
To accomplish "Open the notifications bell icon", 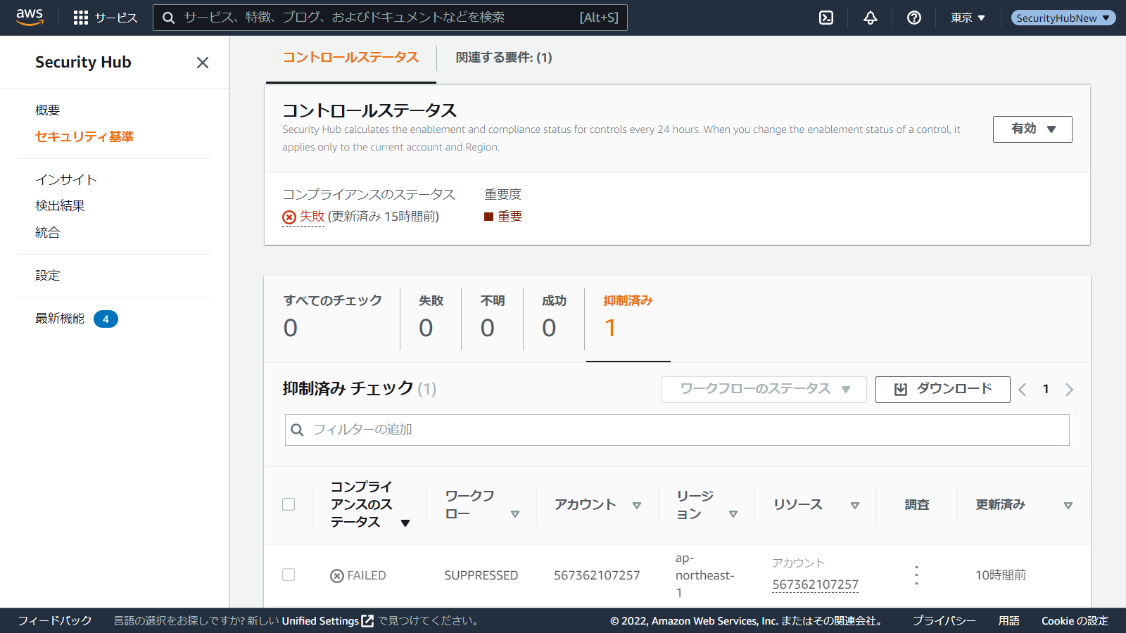I will pyautogui.click(x=871, y=18).
